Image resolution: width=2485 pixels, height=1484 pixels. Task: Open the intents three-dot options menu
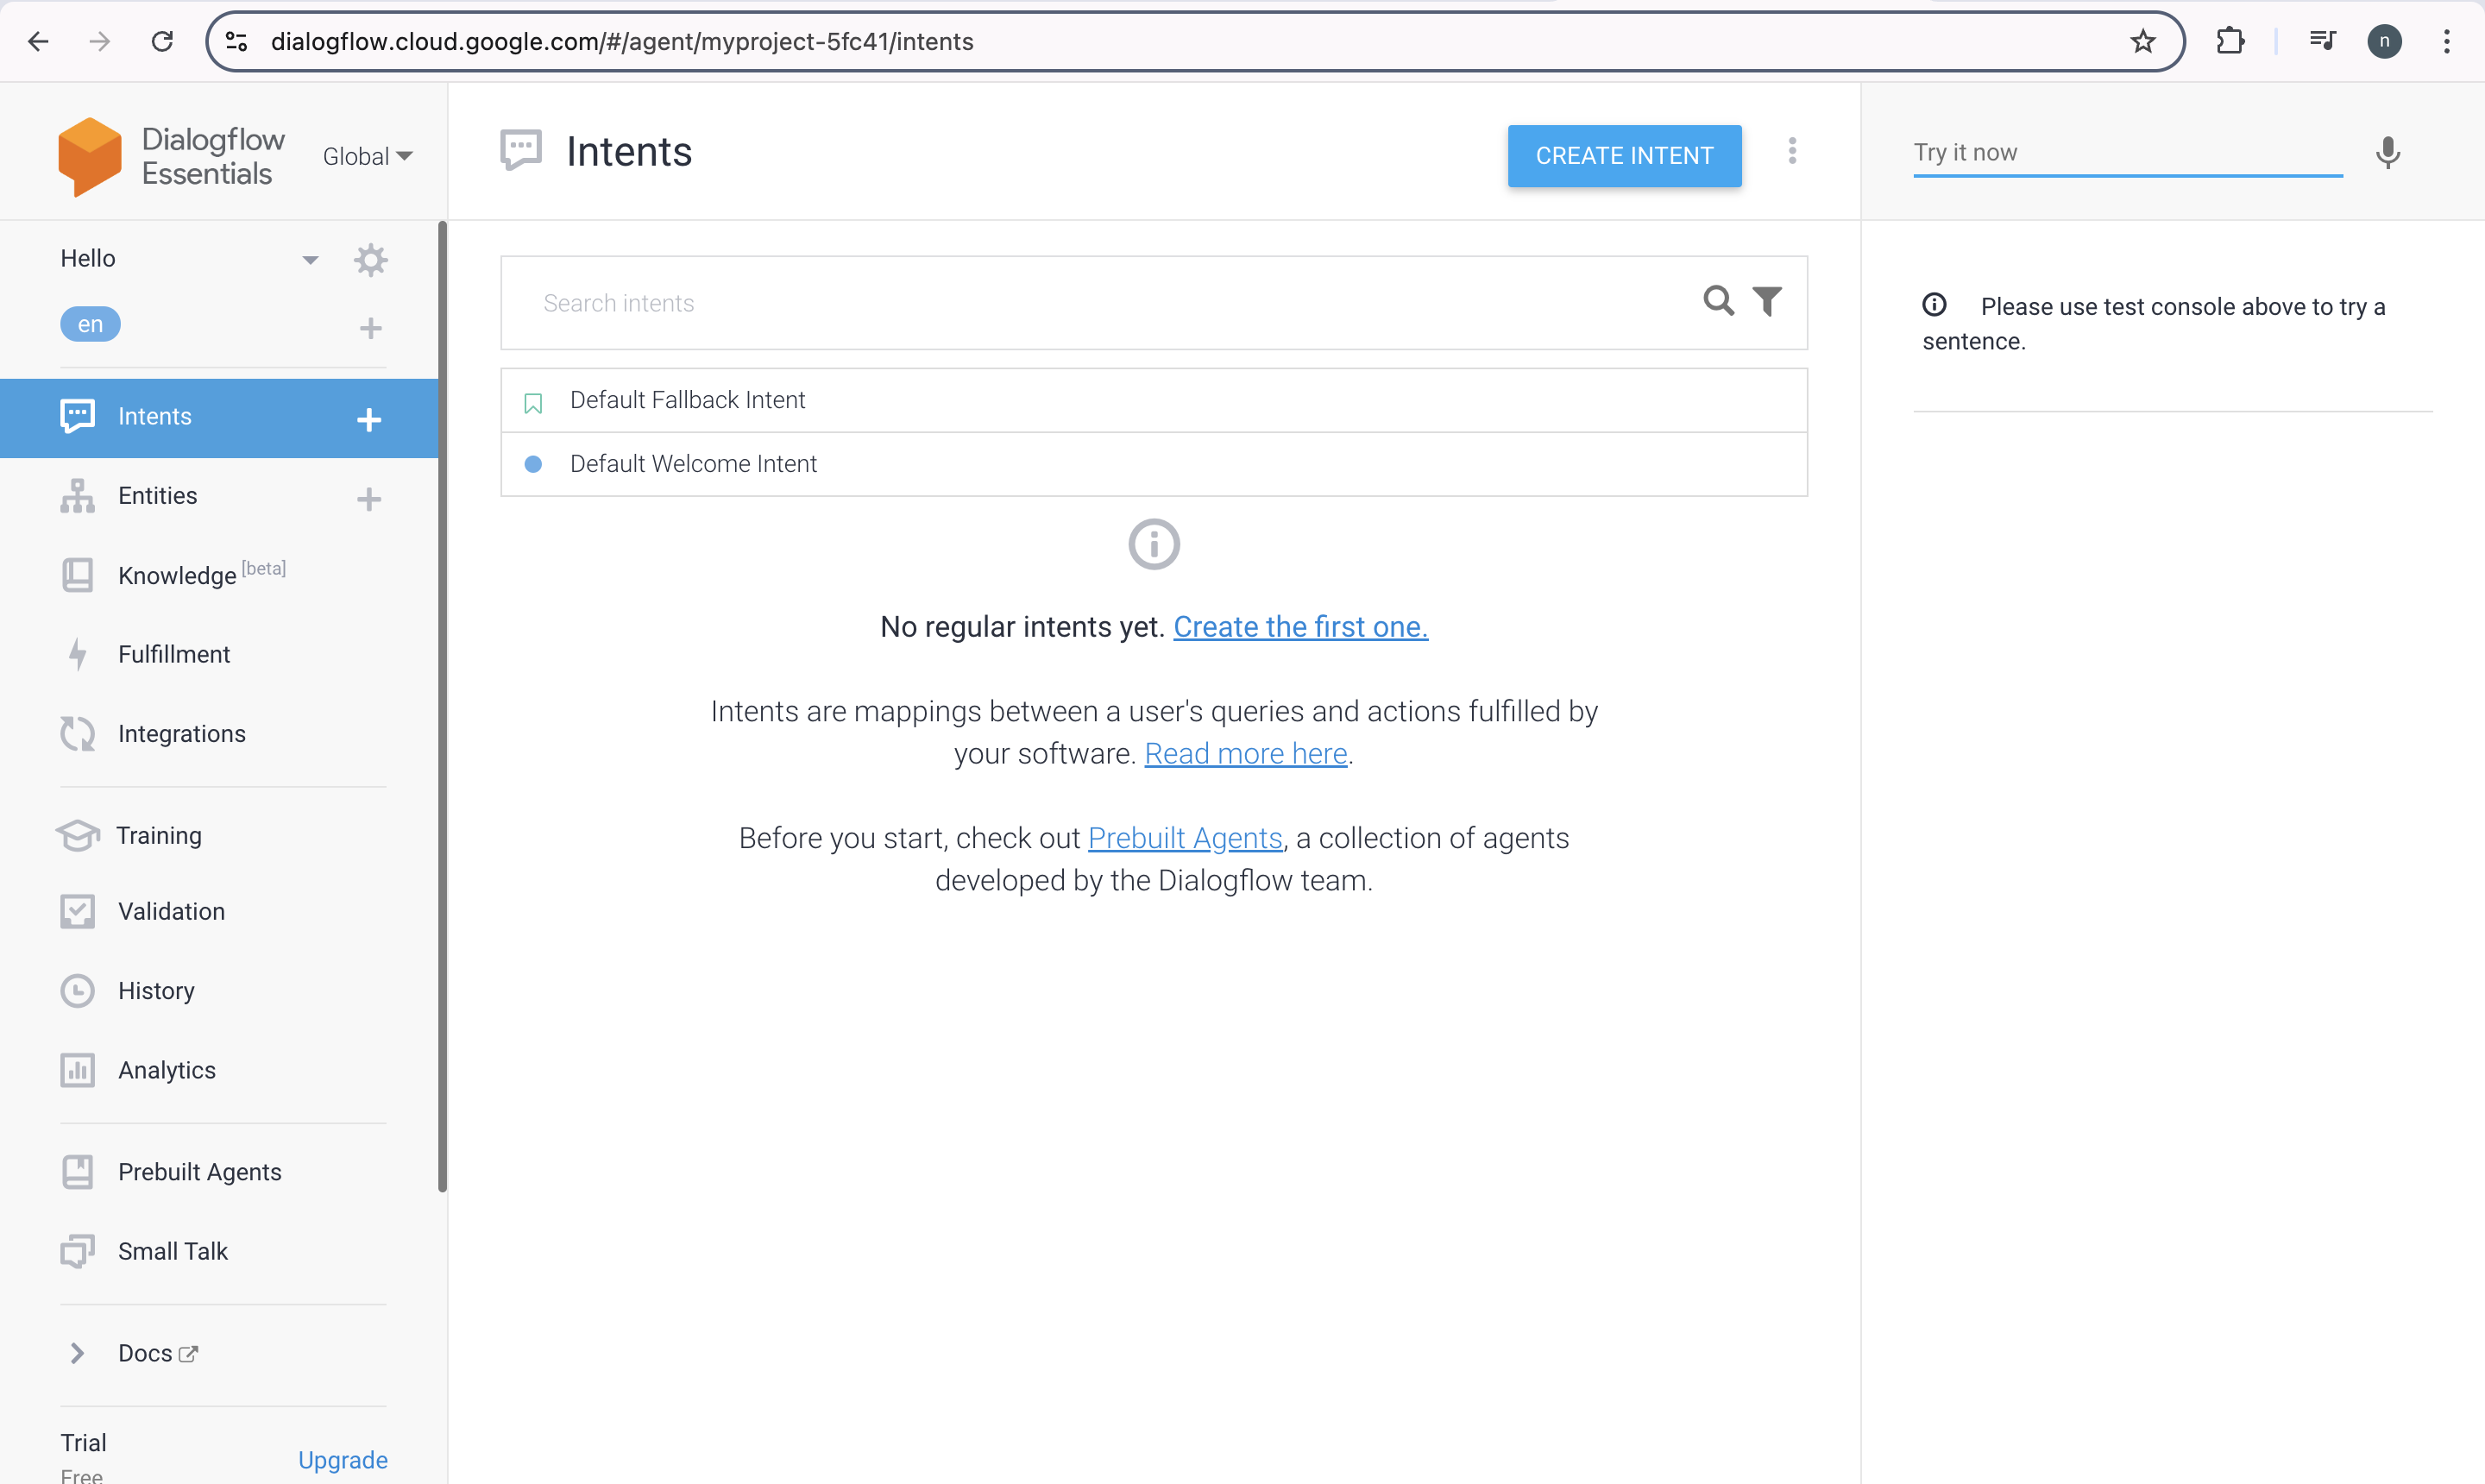[x=1793, y=151]
